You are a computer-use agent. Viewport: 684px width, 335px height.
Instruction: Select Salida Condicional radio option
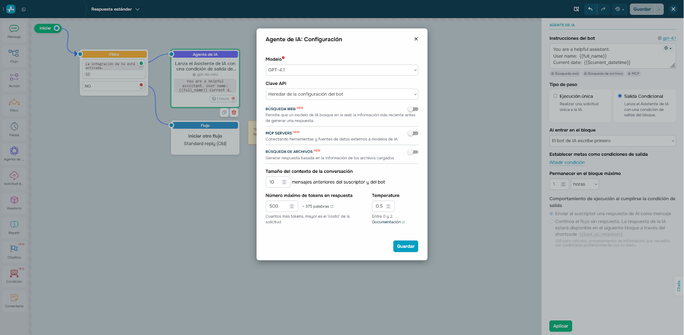pyautogui.click(x=620, y=96)
